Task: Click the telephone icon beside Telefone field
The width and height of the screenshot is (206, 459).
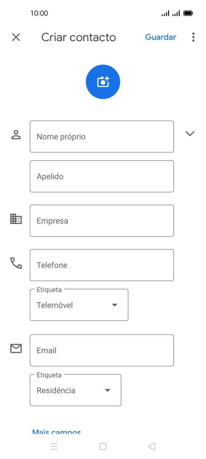Action: coord(16,264)
